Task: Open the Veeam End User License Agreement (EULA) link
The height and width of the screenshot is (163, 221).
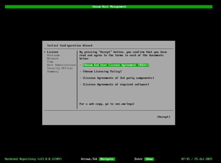Action: pyautogui.click(x=116, y=65)
